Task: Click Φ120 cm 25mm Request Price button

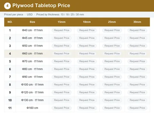Action: pos(112,93)
